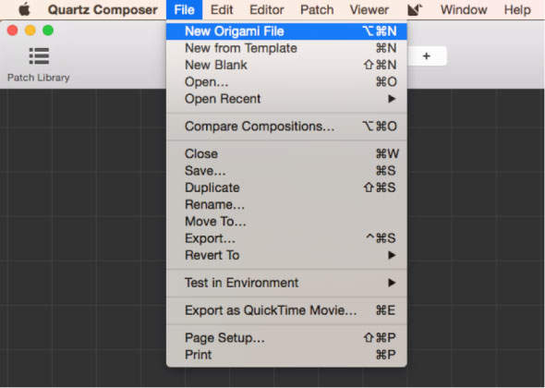Open the Help menu
Viewport: 545px width, 388px height.
tap(517, 10)
